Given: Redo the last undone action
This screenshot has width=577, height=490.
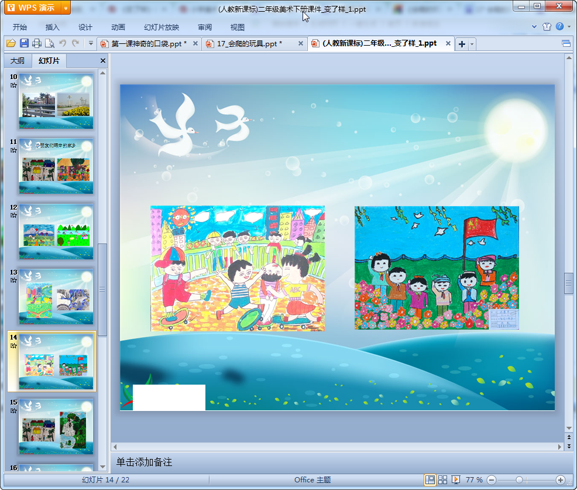Looking at the screenshot, I should point(75,43).
